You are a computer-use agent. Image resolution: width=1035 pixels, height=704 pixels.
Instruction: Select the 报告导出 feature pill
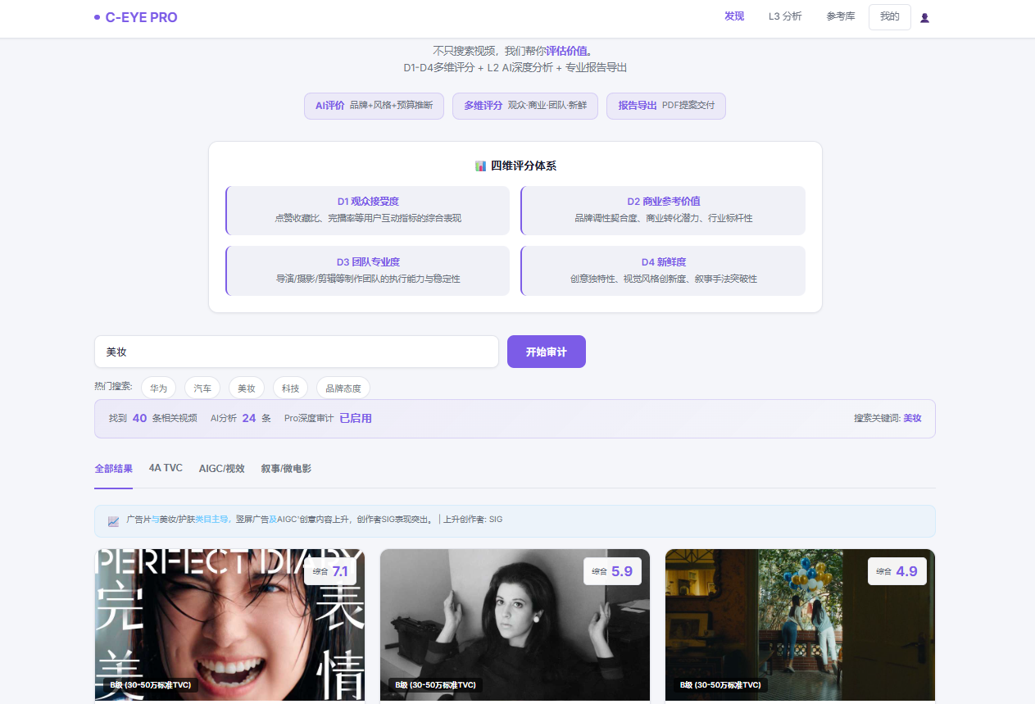(x=666, y=106)
